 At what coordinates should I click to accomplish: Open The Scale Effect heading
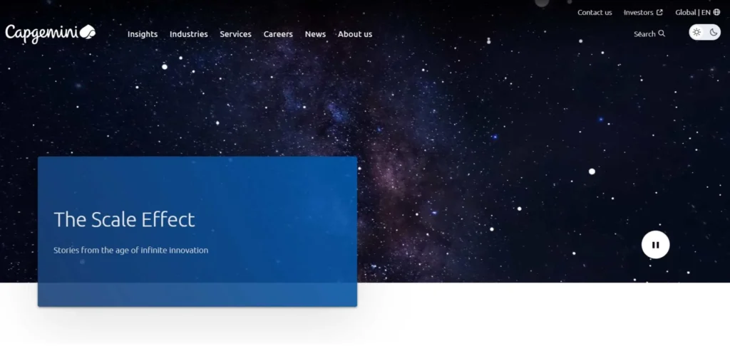pos(124,219)
